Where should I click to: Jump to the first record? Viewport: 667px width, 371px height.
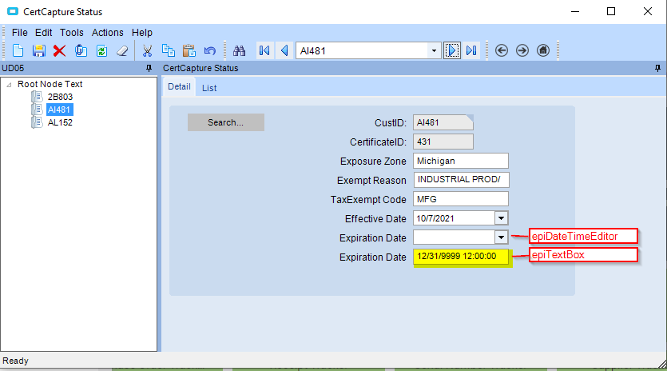(x=264, y=50)
